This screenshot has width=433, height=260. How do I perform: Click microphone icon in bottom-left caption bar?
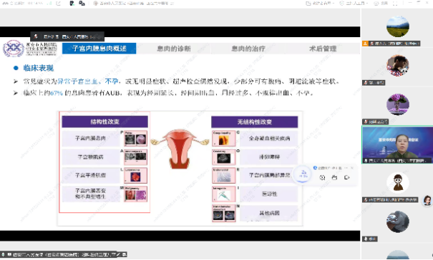pos(3,254)
